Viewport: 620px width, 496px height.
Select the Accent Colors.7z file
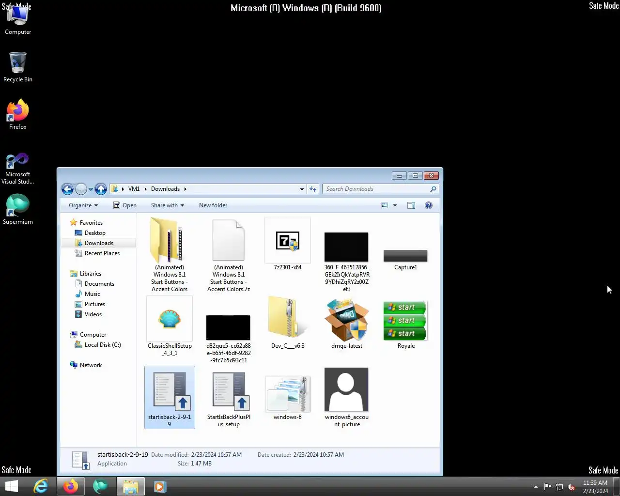(x=229, y=255)
